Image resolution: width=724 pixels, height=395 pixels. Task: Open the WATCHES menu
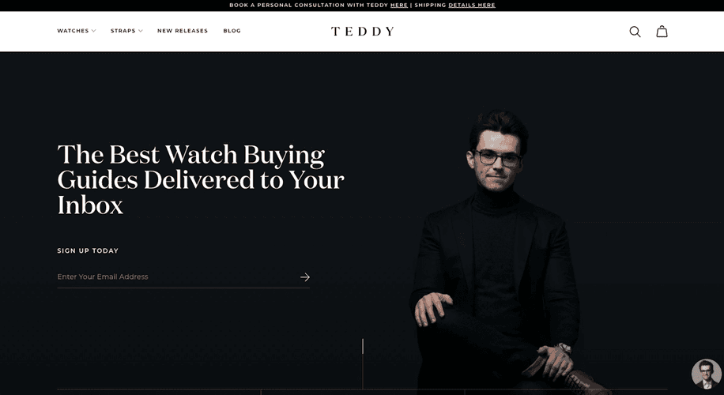click(73, 31)
